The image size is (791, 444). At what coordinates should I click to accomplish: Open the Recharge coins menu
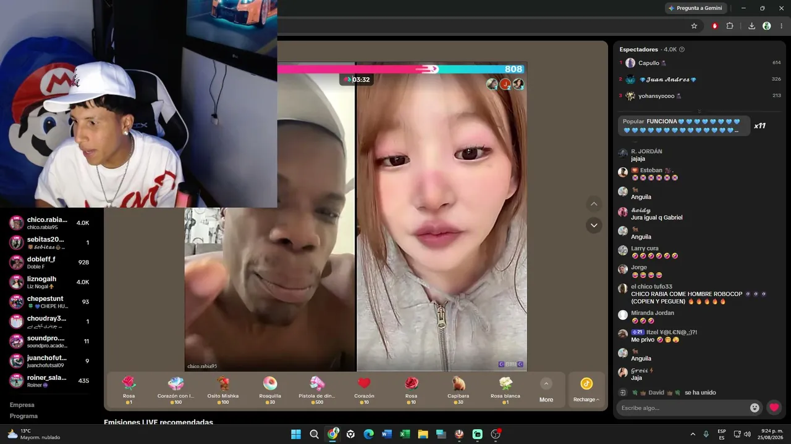(586, 390)
